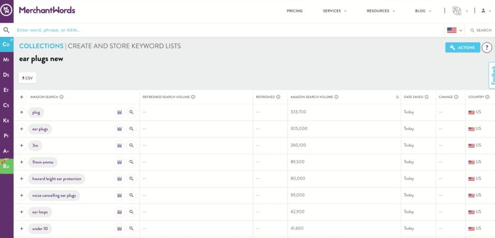
Task: Show chart for 3m keyword
Action: pyautogui.click(x=119, y=146)
